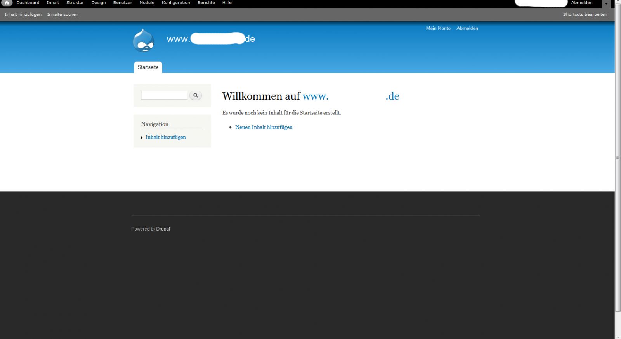The width and height of the screenshot is (621, 339).
Task: Open the 'Mein Konto' link
Action: click(438, 28)
